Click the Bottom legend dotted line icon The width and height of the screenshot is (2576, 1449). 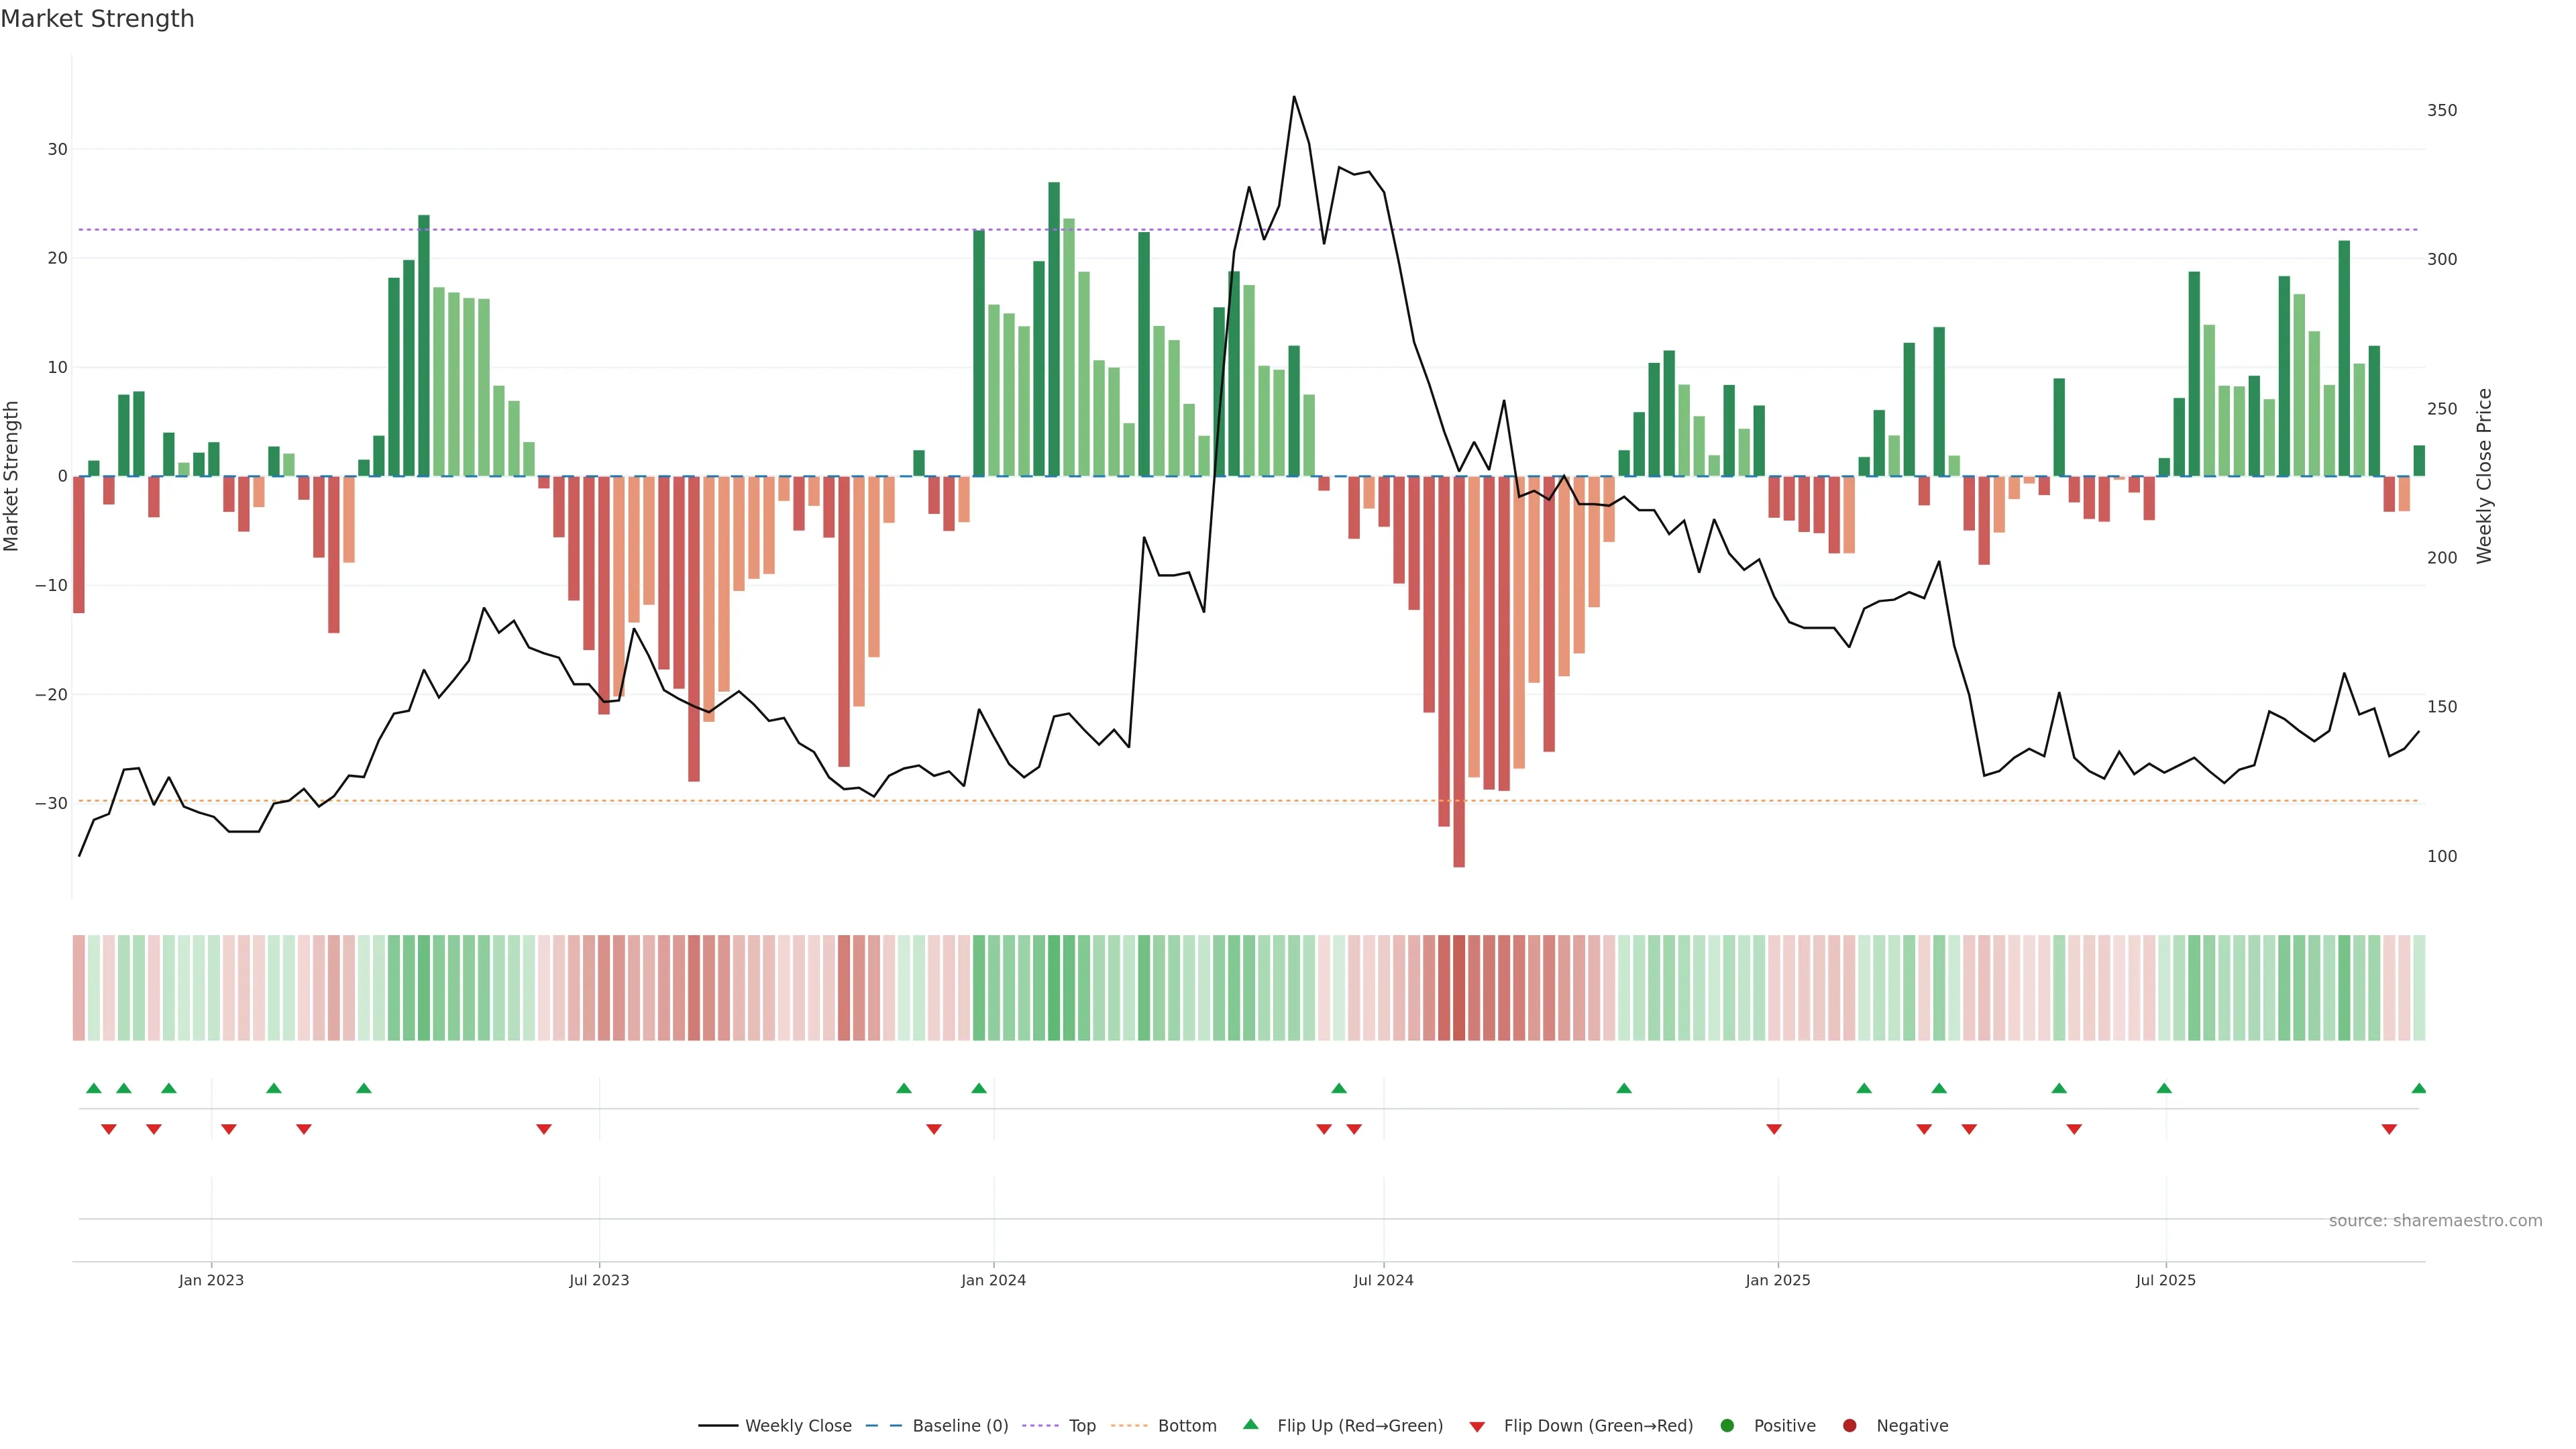point(1129,1425)
